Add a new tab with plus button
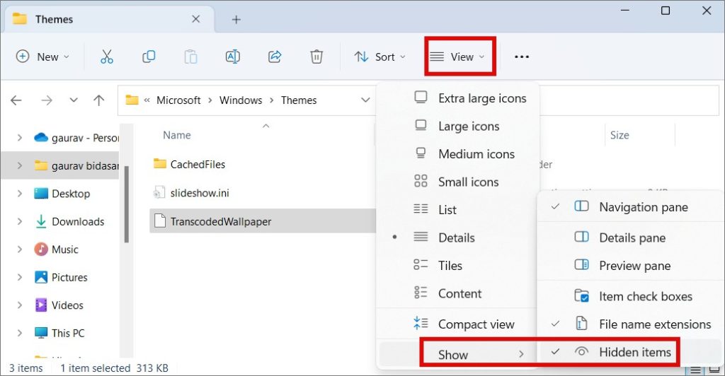This screenshot has width=725, height=376. pyautogui.click(x=236, y=19)
